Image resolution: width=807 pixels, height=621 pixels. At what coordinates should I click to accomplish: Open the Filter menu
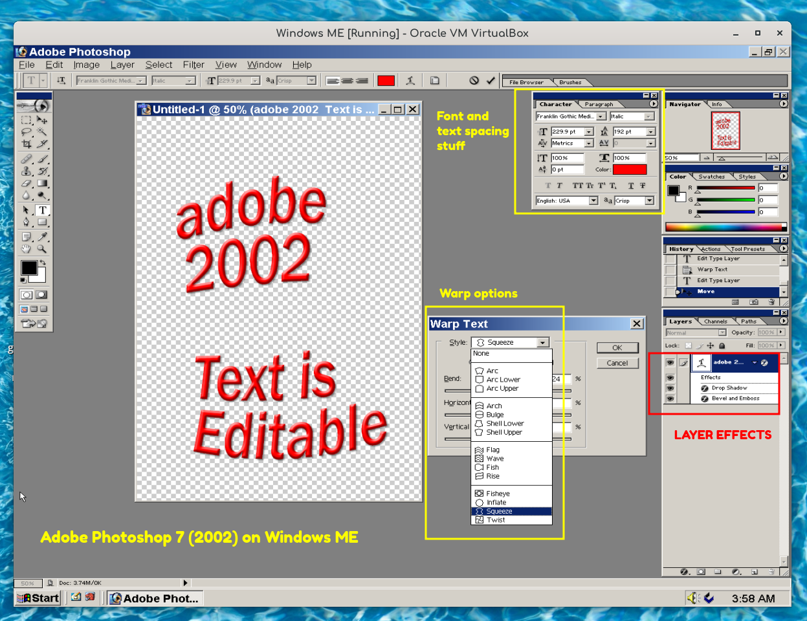[193, 65]
